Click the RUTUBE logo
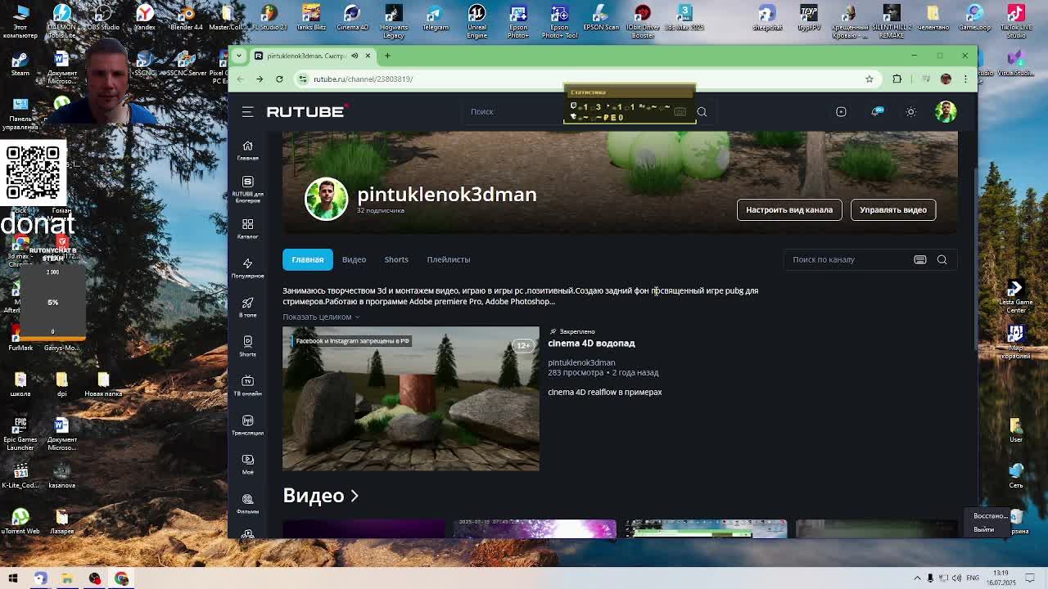This screenshot has width=1048, height=589. (x=306, y=112)
